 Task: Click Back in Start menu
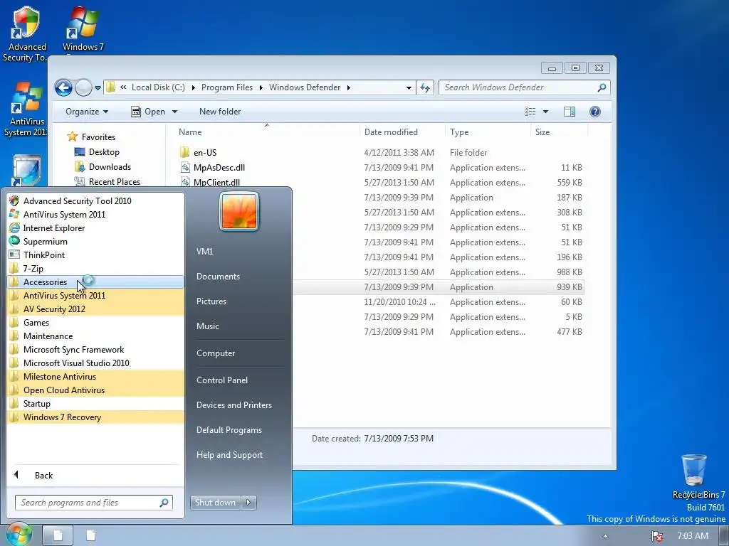click(x=95, y=475)
